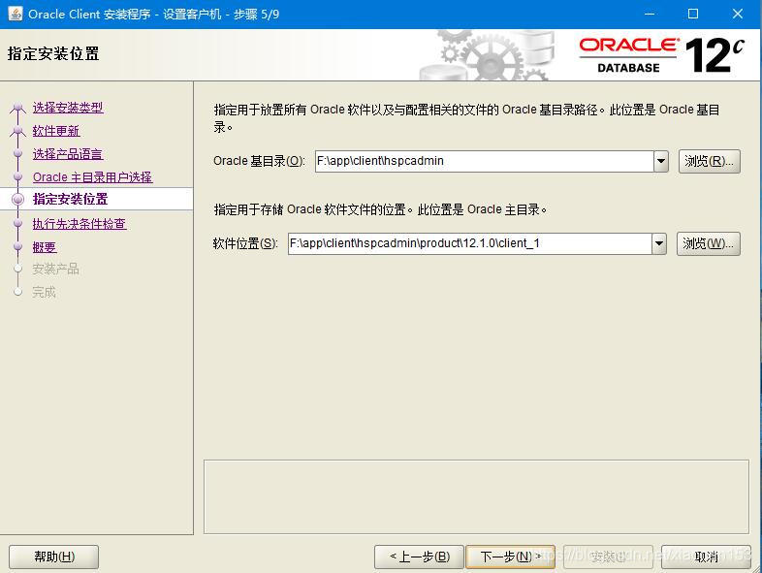Go to 执行先决条件检查 step
Image resolution: width=762 pixels, height=573 pixels.
coord(79,224)
